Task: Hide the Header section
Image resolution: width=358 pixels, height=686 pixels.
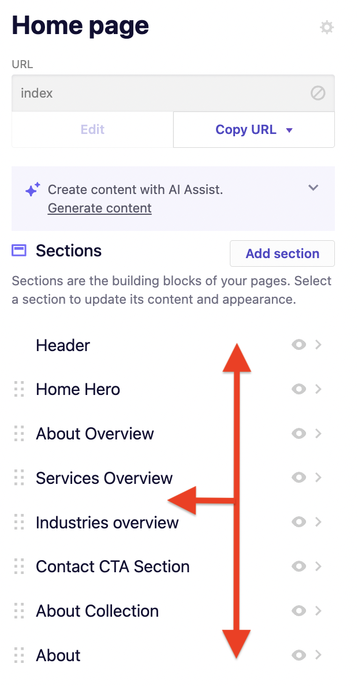Action: pyautogui.click(x=299, y=345)
